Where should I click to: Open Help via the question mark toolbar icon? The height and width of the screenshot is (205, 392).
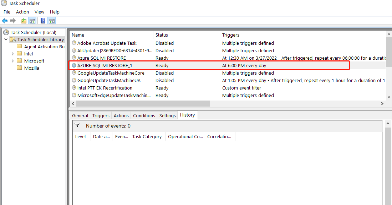pyautogui.click(x=42, y=21)
